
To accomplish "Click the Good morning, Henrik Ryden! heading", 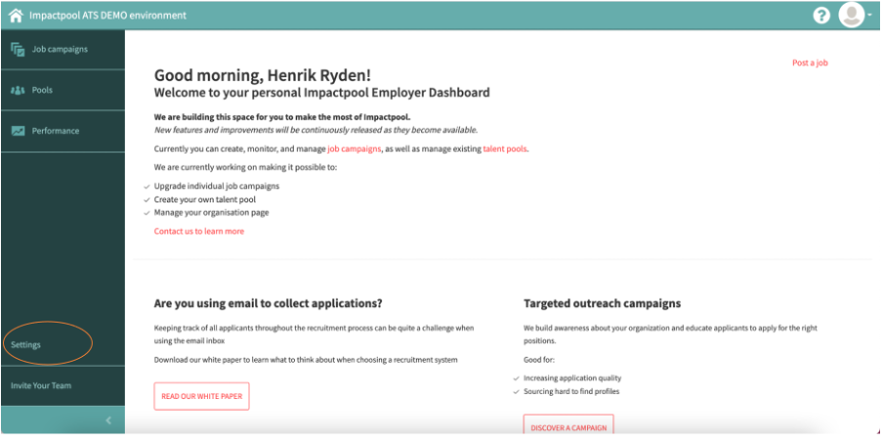I will [263, 75].
